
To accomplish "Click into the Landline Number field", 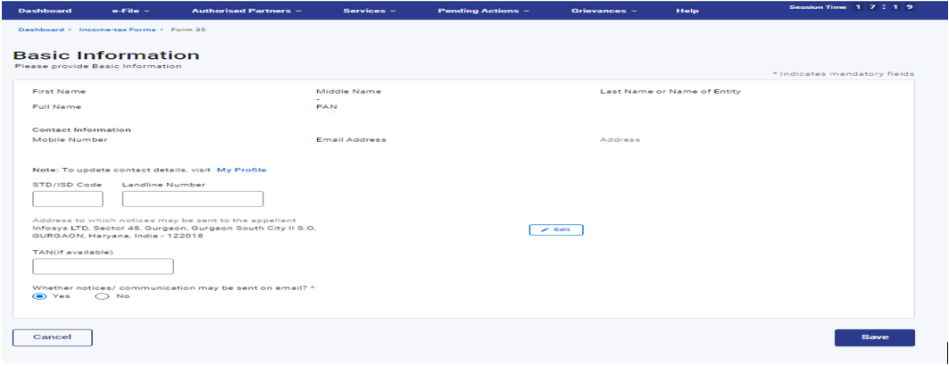I will (192, 199).
